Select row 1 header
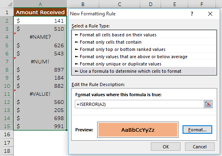The height and width of the screenshot is (156, 222). click(7, 12)
